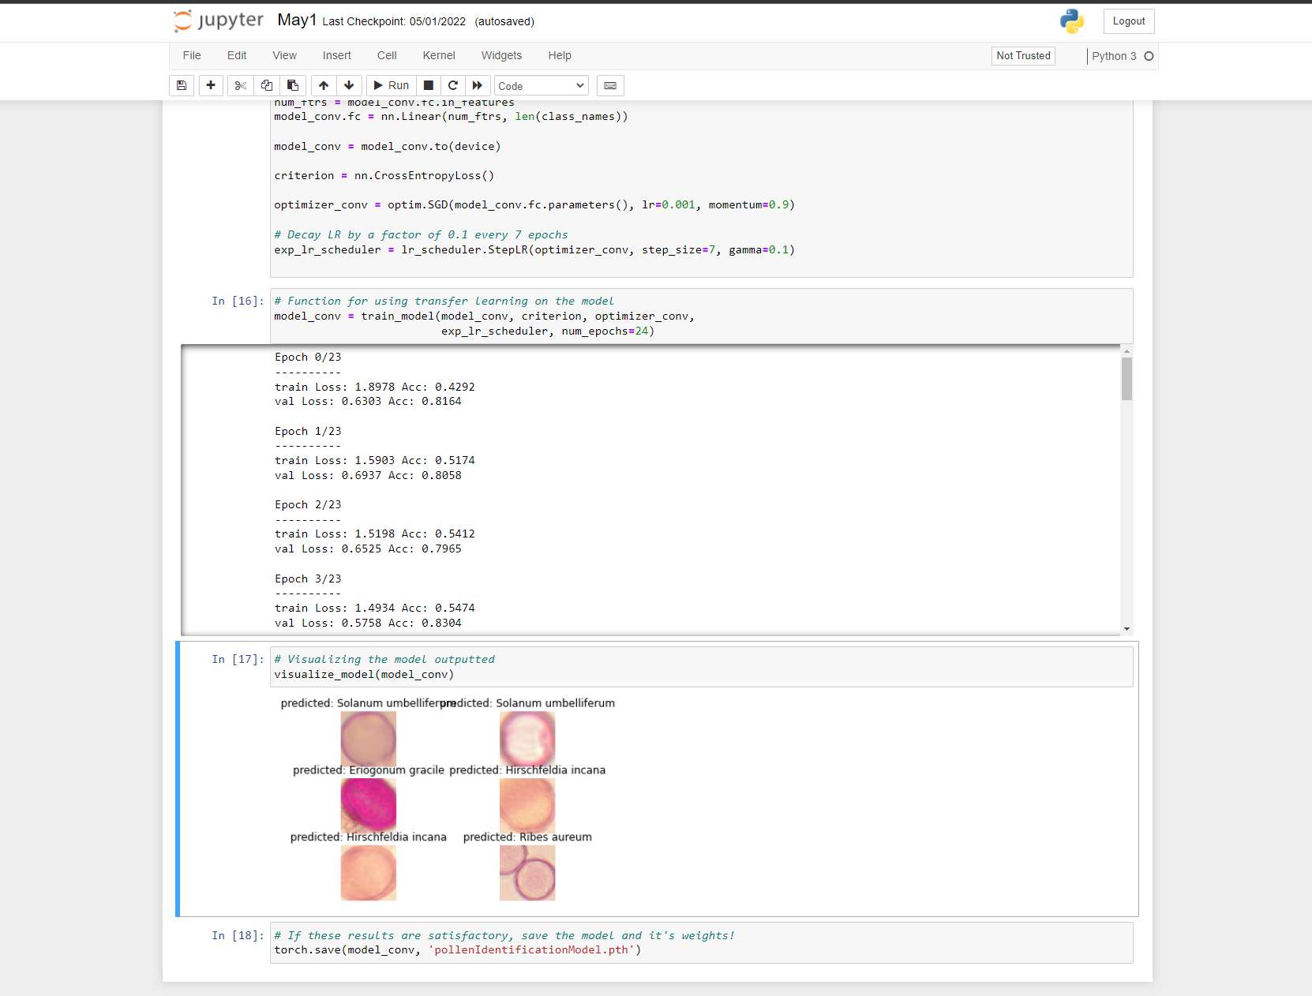Image resolution: width=1312 pixels, height=996 pixels.
Task: Click the Jupyter logo
Action: 219,21
